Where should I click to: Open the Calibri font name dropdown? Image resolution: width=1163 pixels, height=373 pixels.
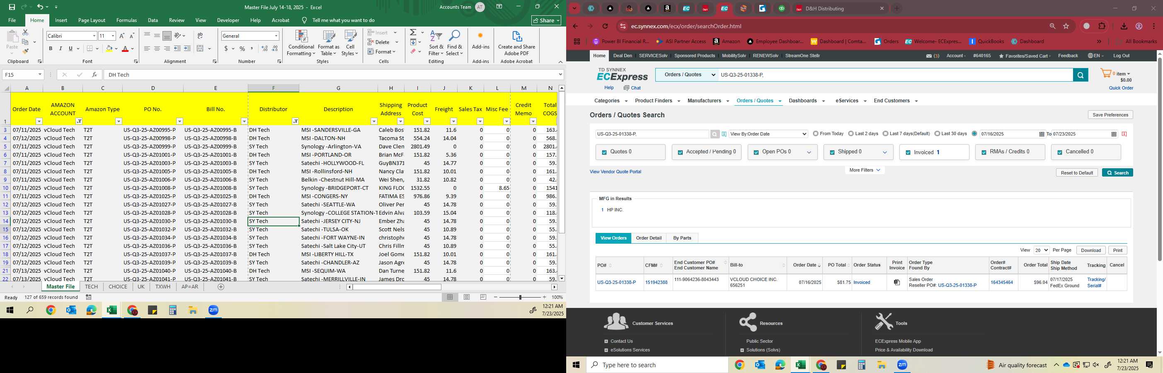(x=94, y=36)
